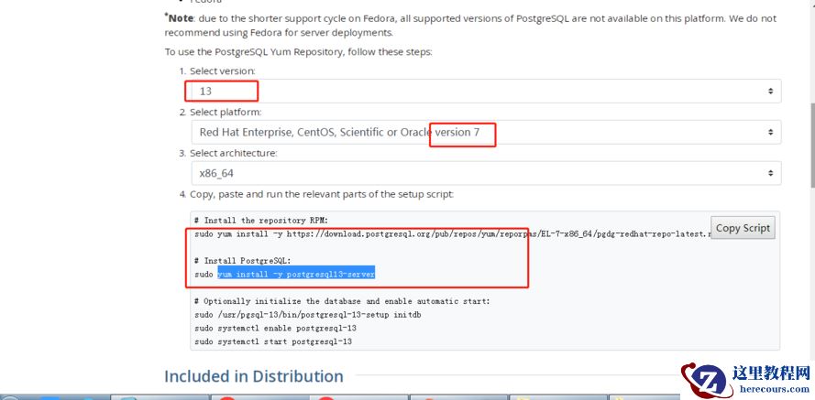Click the 'postgresql-13-setup initdb' command line
Viewport: 815px width, 400px height.
coord(308,315)
